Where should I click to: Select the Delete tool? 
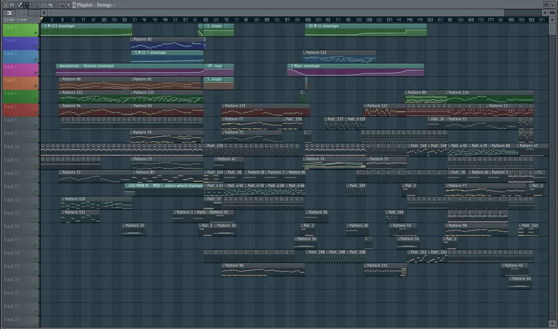tap(32, 5)
